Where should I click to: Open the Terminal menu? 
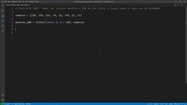click(32, 2)
